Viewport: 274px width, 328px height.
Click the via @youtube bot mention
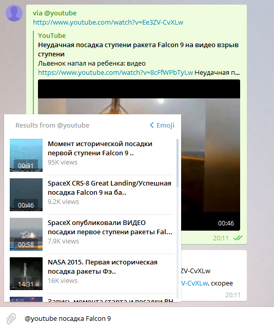(55, 13)
